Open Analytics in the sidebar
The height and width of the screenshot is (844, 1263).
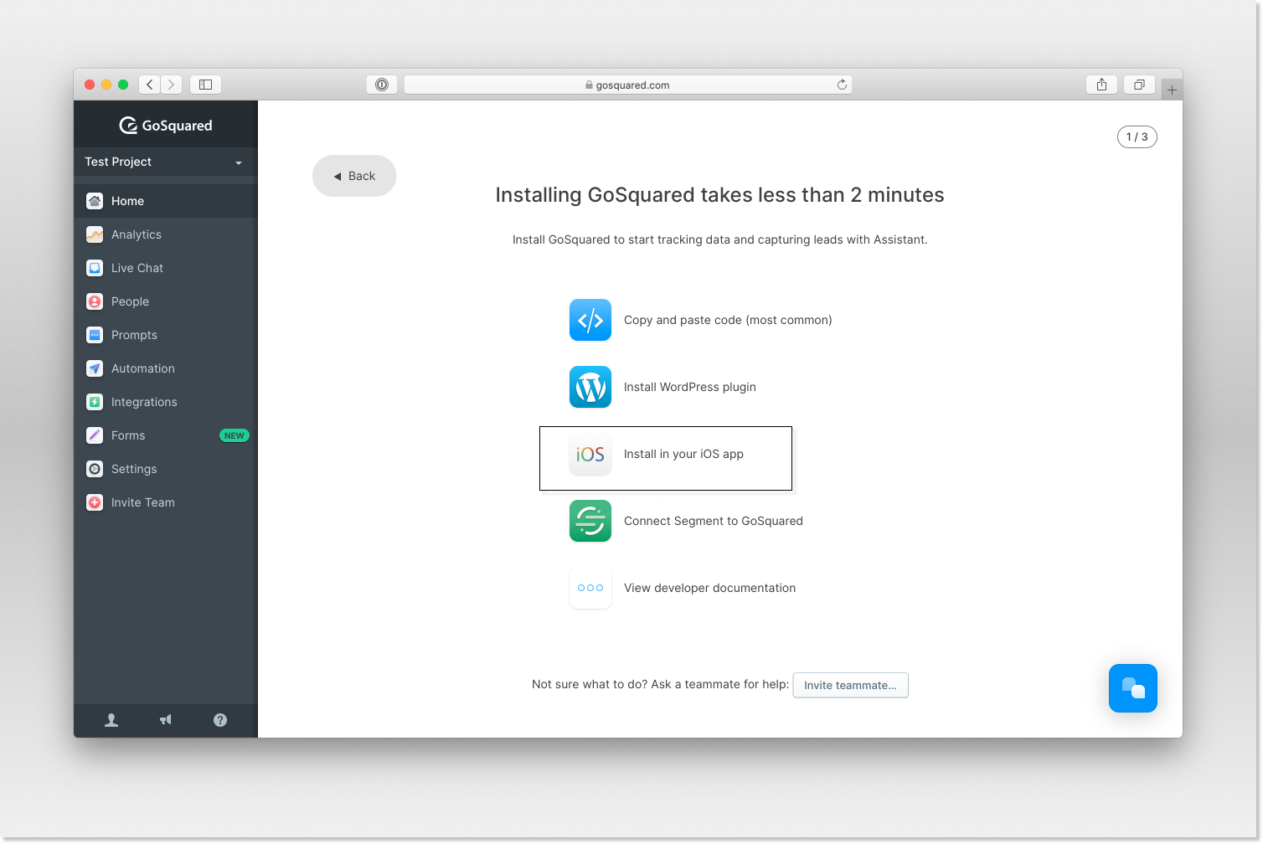(136, 234)
